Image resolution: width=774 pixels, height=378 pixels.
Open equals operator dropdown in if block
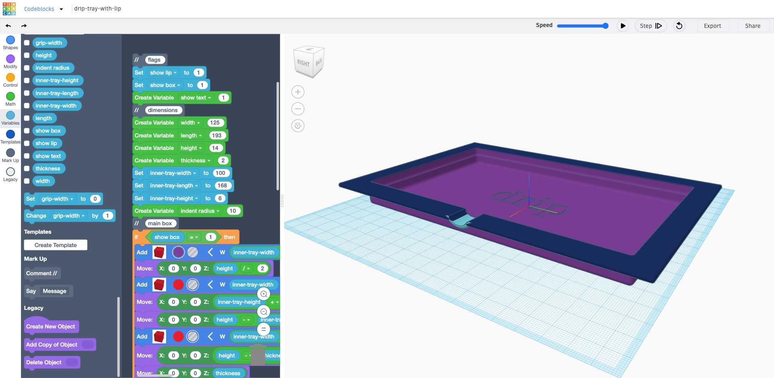(194, 237)
